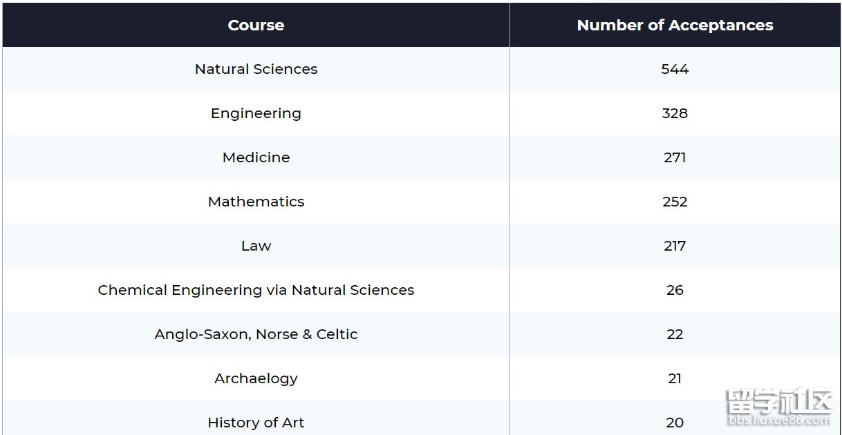Select the Law course cell

(256, 246)
